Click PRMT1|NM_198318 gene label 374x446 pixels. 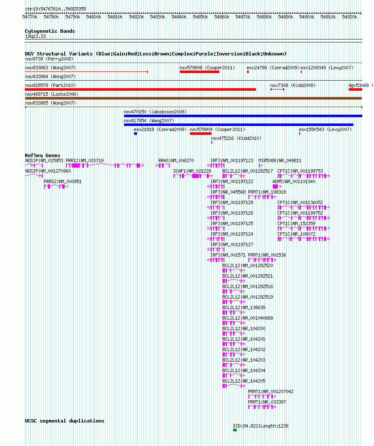(x=267, y=192)
